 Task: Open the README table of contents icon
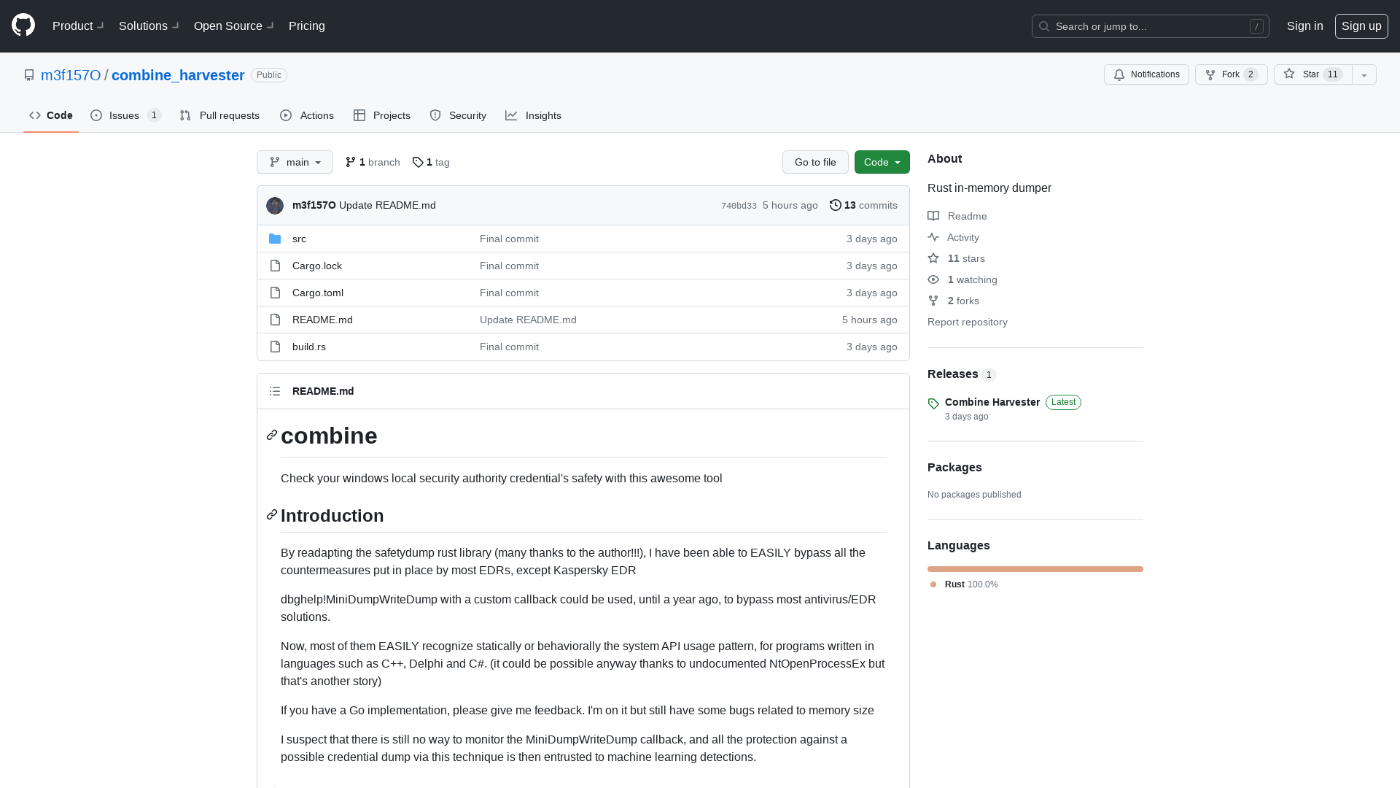coord(275,391)
